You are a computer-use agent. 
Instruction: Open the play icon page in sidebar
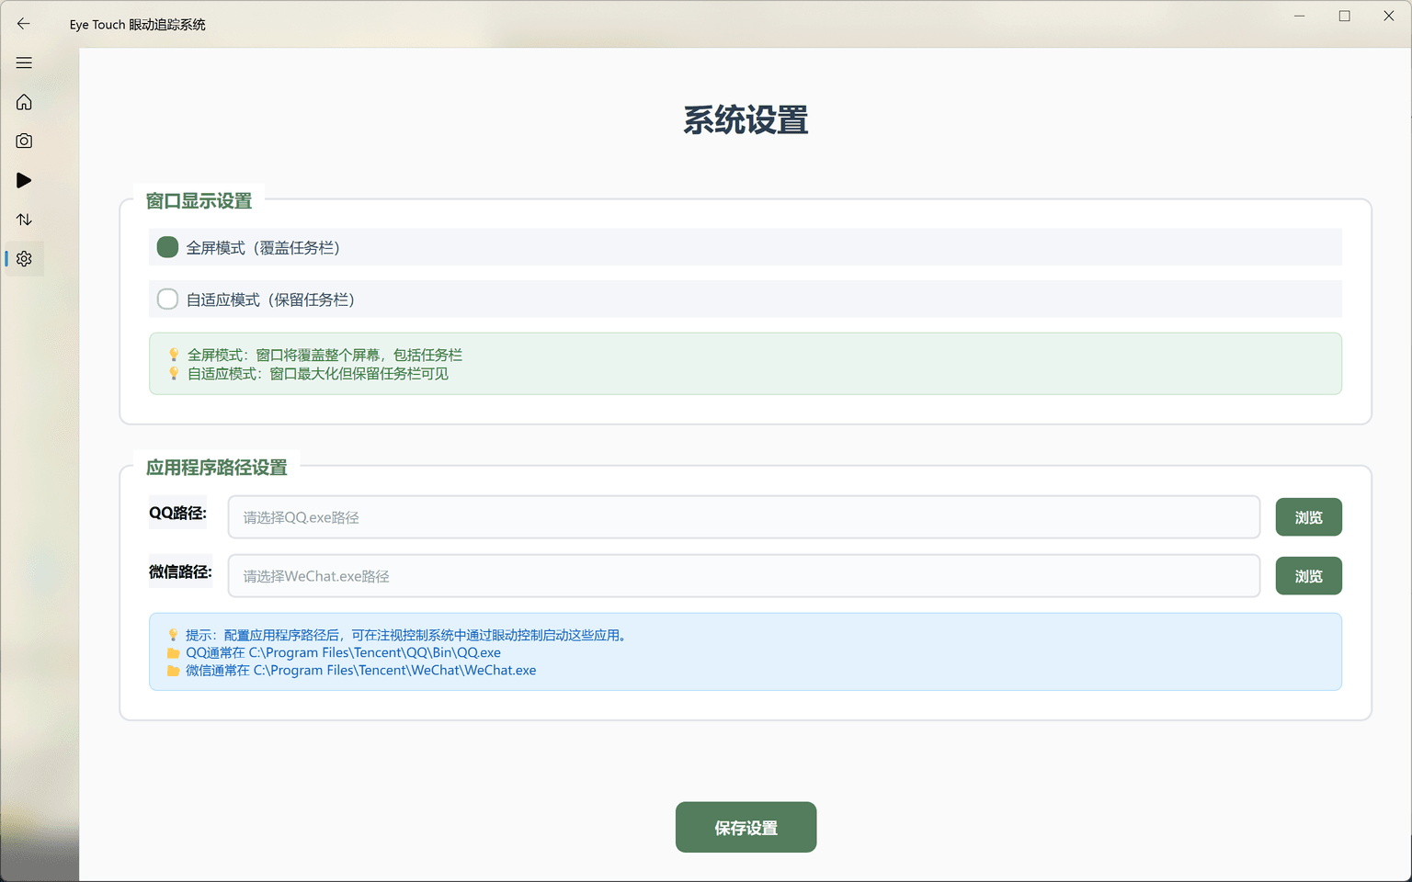click(x=24, y=180)
